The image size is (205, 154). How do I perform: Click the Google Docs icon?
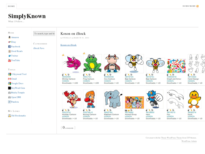click(x=9, y=84)
